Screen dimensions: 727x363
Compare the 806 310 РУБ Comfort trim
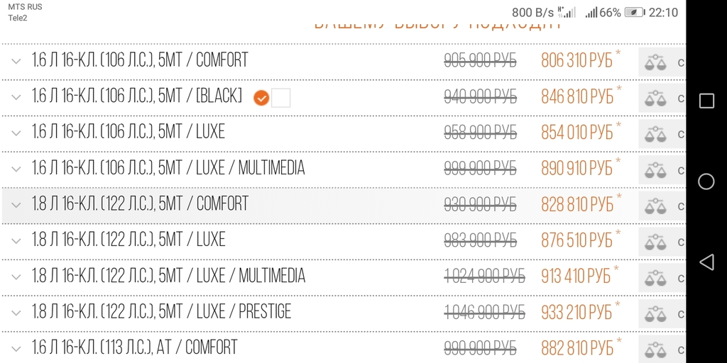pyautogui.click(x=655, y=62)
